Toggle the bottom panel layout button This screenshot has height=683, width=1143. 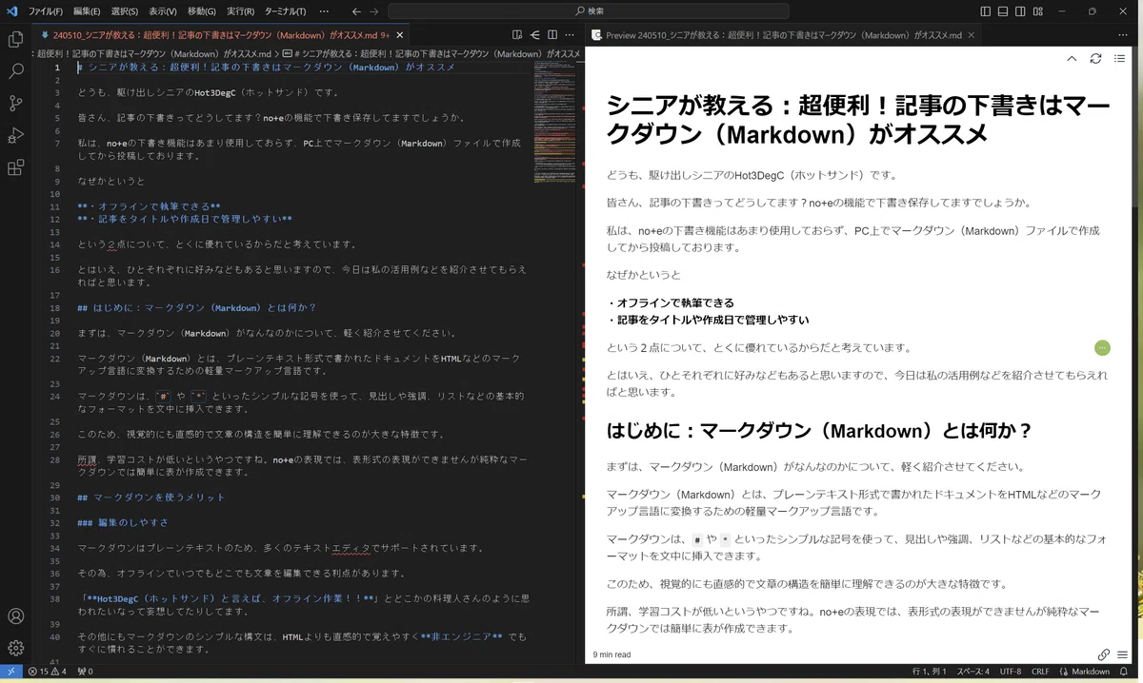coord(1004,11)
